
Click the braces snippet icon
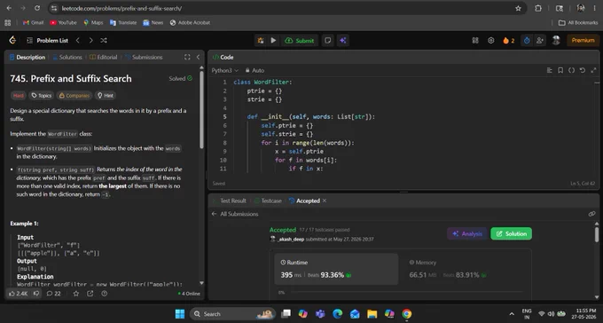(571, 70)
